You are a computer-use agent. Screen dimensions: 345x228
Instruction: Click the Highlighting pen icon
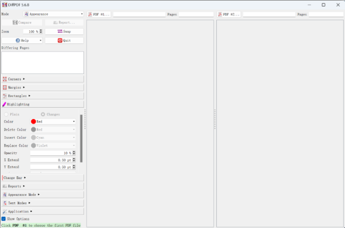click(x=4, y=104)
